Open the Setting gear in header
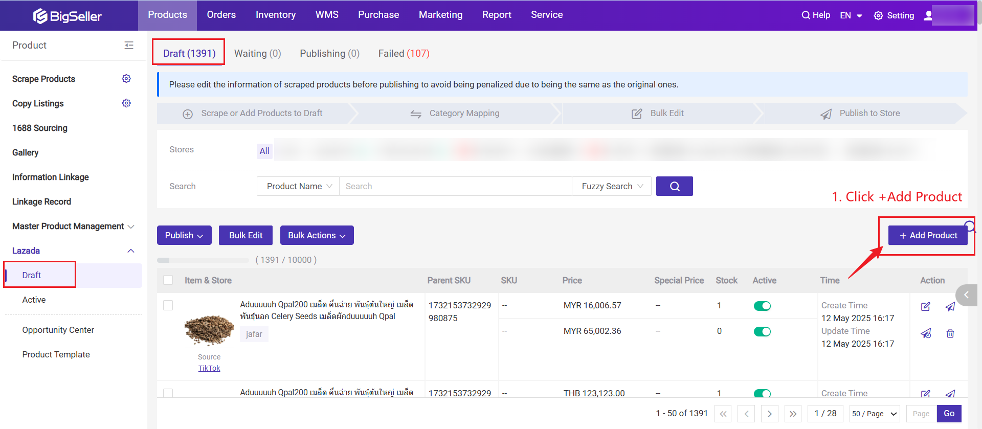Screen dimensions: 982x429 (x=878, y=16)
